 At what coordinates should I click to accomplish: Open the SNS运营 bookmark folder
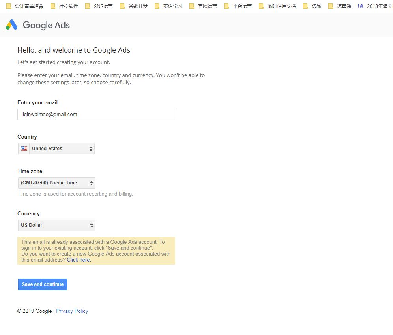pos(99,6)
